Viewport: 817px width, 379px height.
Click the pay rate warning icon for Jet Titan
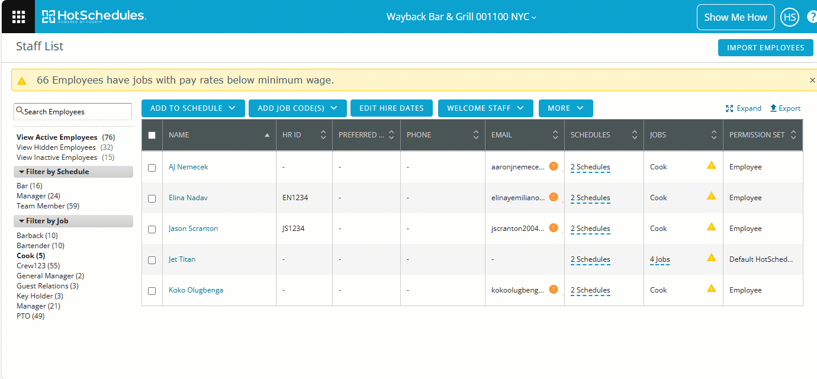pos(712,258)
